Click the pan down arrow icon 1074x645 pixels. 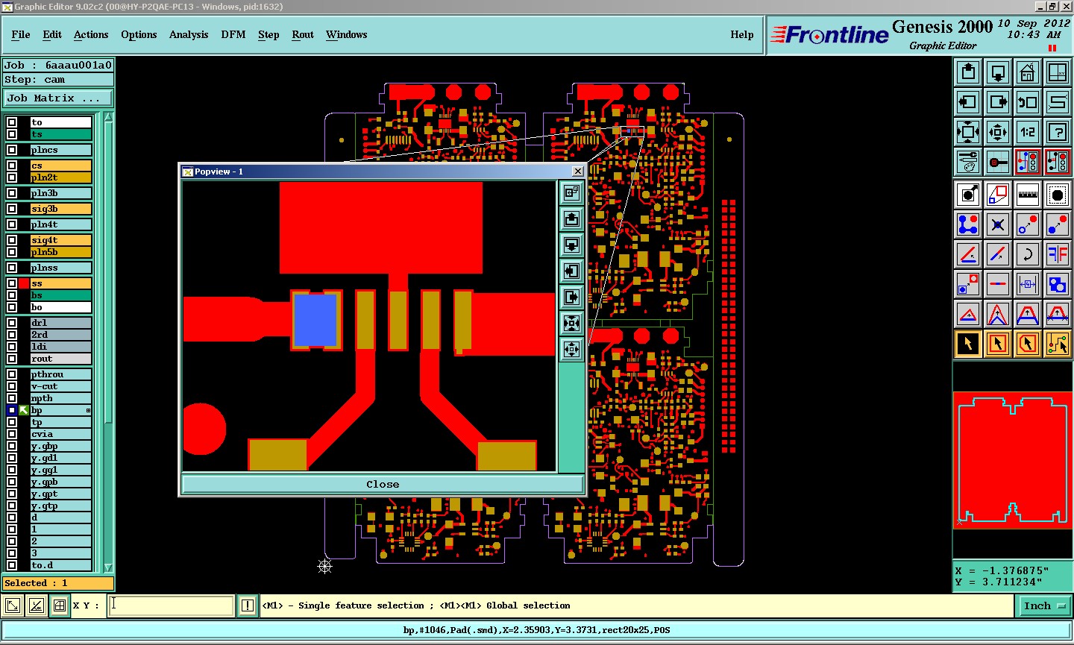point(998,72)
